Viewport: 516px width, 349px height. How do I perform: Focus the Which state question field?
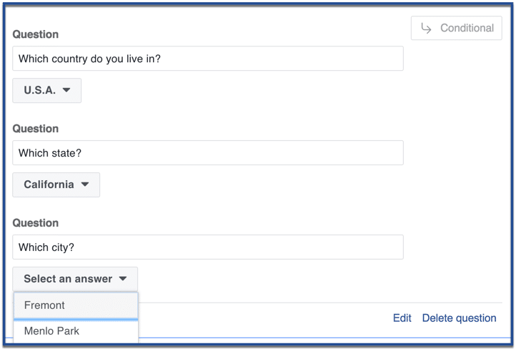point(208,153)
